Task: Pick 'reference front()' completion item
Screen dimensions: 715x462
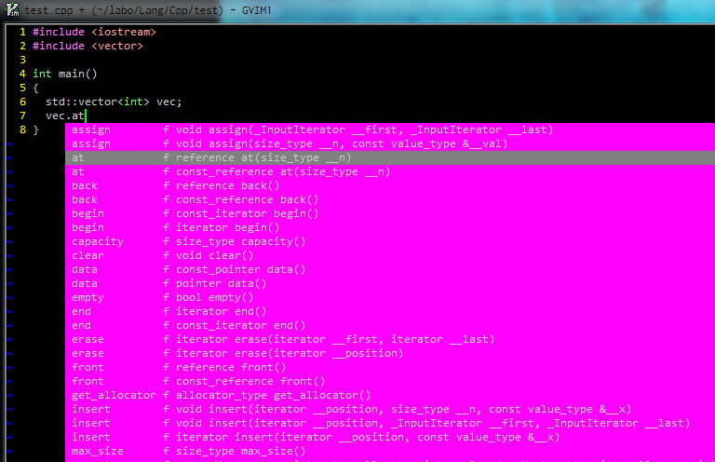Action: (390, 367)
